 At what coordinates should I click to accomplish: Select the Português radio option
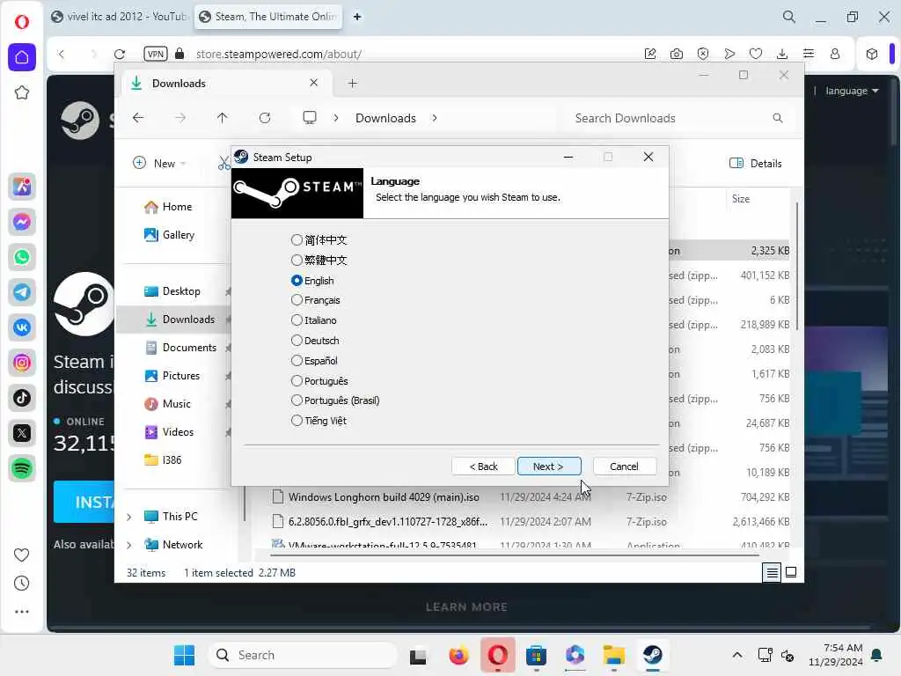[x=319, y=380]
